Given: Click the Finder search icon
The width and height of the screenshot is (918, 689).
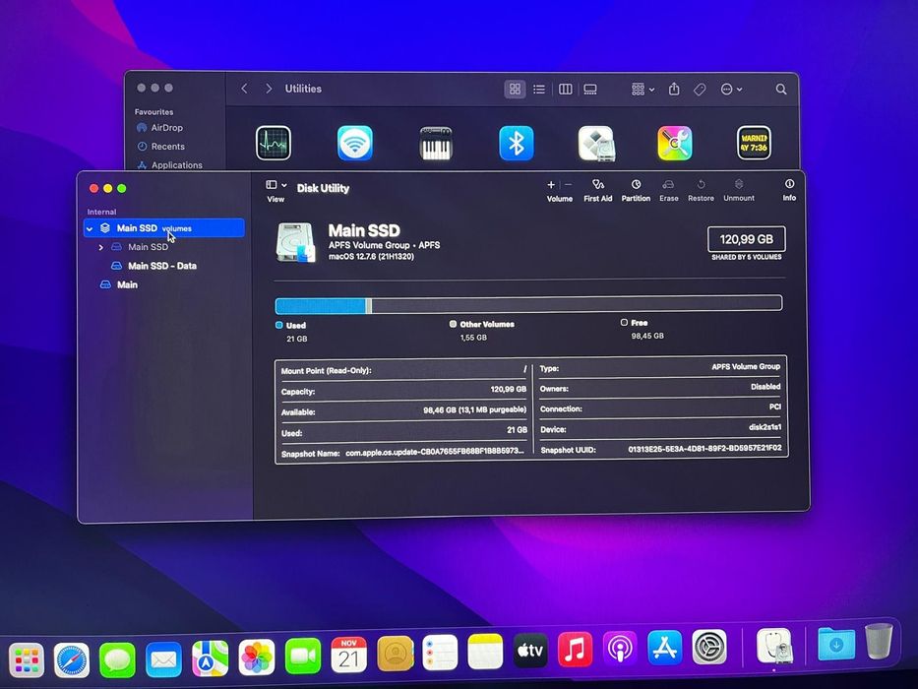Looking at the screenshot, I should pyautogui.click(x=781, y=89).
